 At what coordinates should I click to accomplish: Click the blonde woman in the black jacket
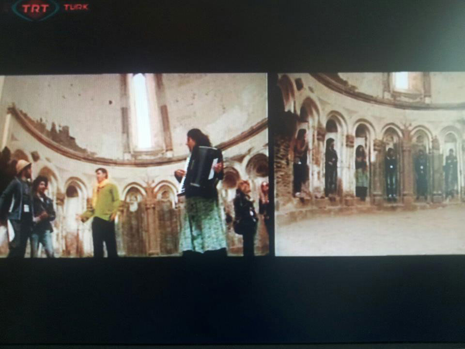[x=245, y=216]
